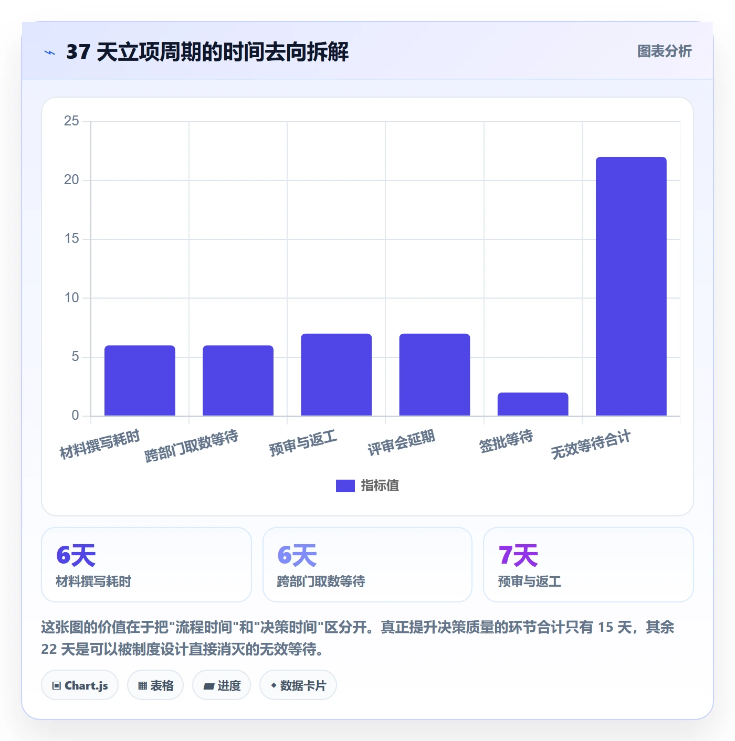Screen dimensions: 735x741
Task: Click the y-axis value 10
Action: point(71,298)
